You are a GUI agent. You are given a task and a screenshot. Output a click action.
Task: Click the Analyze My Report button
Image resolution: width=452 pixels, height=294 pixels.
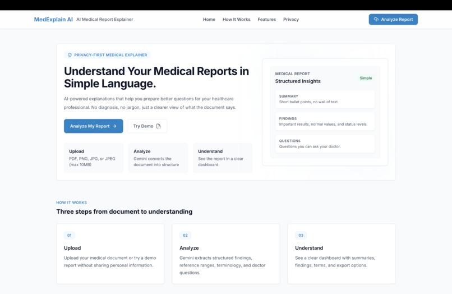click(x=94, y=126)
